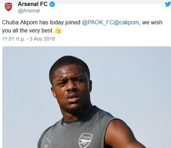
Task: Click the words "Chuba Akpom" in the tweet
Action: (20, 23)
